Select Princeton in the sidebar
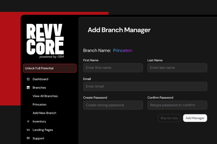The image size is (217, 144). pyautogui.click(x=39, y=104)
